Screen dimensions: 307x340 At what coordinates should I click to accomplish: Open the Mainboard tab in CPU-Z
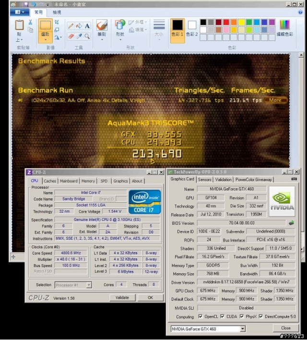[x=69, y=181]
